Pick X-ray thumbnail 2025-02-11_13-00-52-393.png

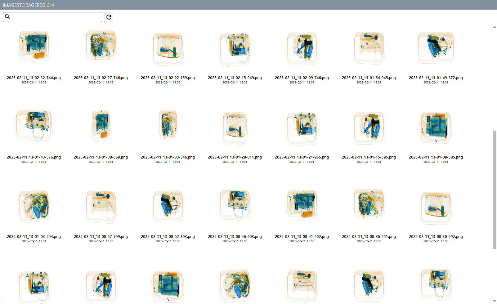(168, 207)
